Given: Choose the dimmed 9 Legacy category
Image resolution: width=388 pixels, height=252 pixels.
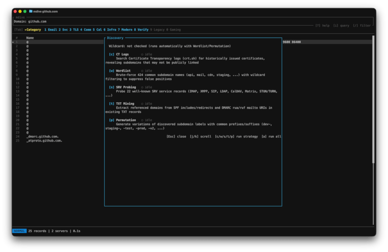Looking at the screenshot, I should click(157, 30).
